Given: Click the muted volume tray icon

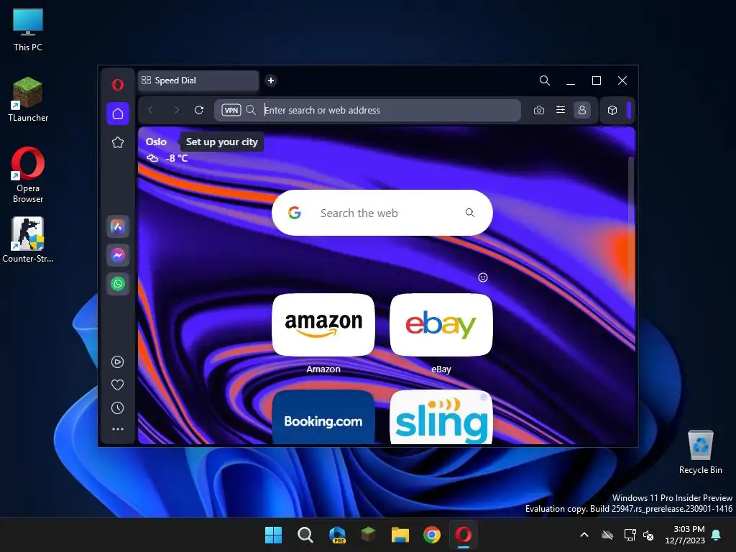Looking at the screenshot, I should click(648, 535).
